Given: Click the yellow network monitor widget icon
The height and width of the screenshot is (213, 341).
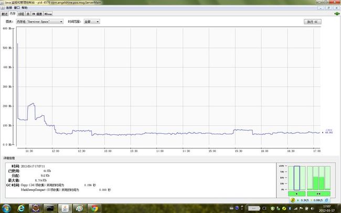Looking at the screenshot, I should click(x=293, y=200).
